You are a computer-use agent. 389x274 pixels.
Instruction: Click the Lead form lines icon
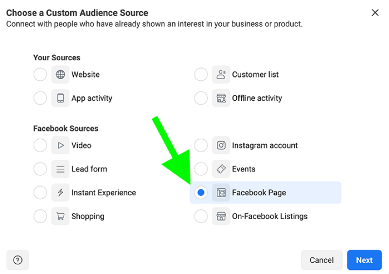tap(60, 169)
